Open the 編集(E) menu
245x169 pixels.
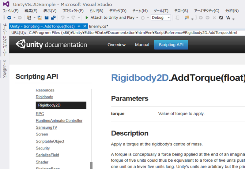(31, 11)
